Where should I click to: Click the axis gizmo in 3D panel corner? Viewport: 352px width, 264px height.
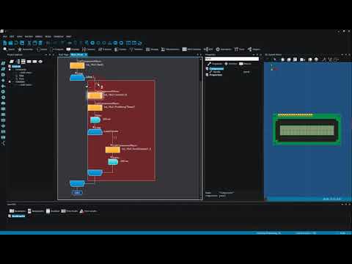pyautogui.click(x=274, y=67)
